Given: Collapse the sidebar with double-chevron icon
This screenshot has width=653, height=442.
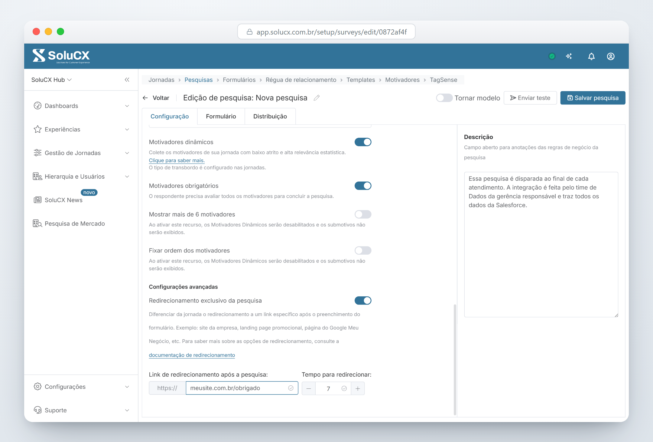Looking at the screenshot, I should point(127,80).
